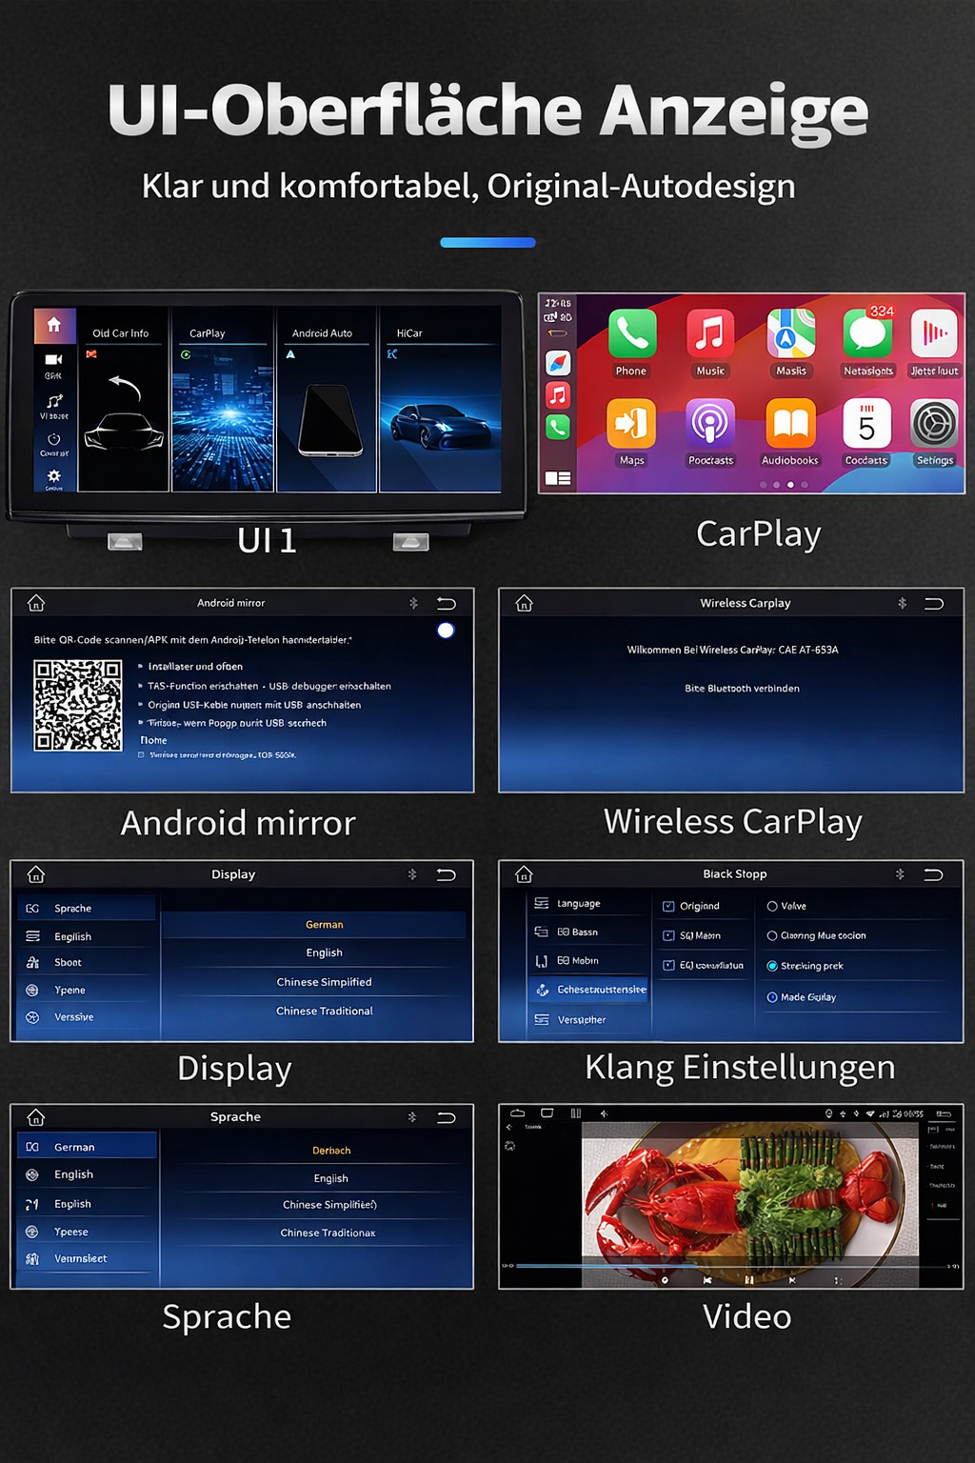Choose Chinese Simplified in the Display list
The width and height of the screenshot is (975, 1463).
point(324,982)
